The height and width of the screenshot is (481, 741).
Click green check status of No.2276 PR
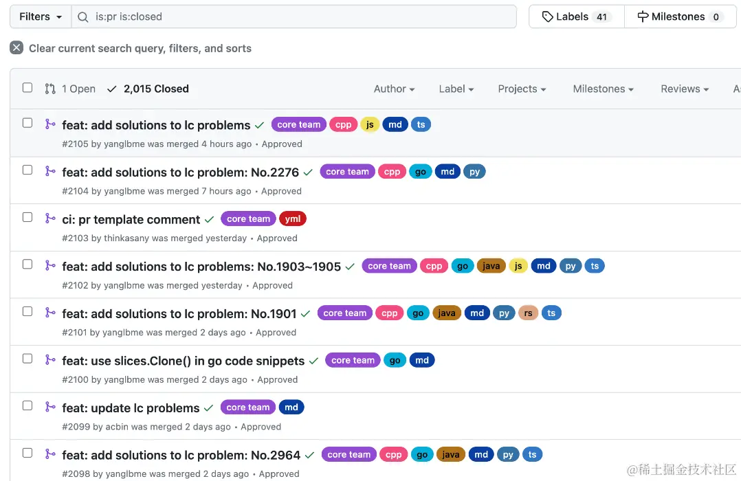pyautogui.click(x=308, y=172)
